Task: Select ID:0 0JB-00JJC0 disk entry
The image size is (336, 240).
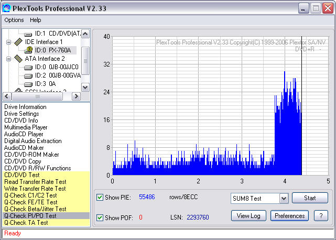Action: tap(57, 67)
